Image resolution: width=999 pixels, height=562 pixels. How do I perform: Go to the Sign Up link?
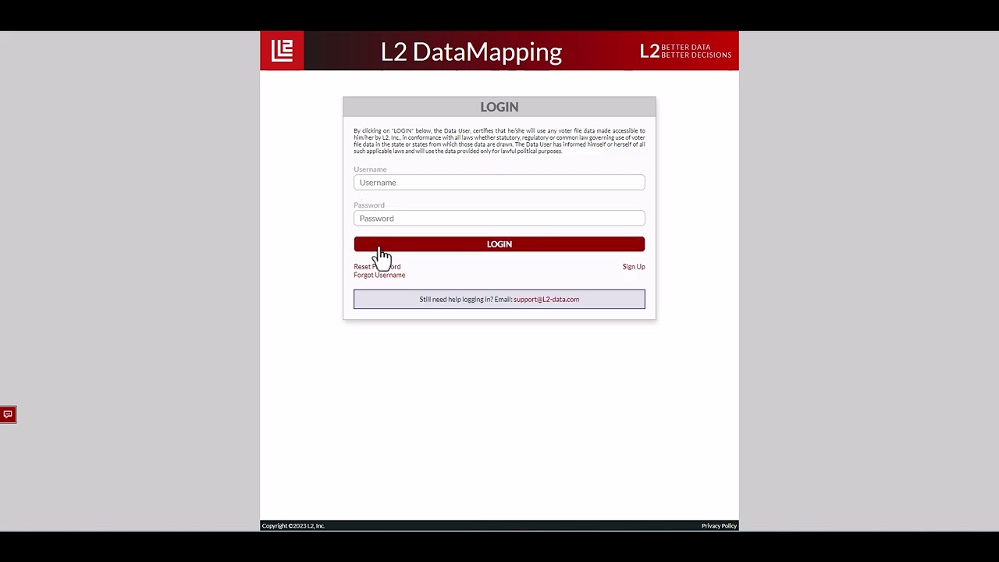tap(634, 267)
